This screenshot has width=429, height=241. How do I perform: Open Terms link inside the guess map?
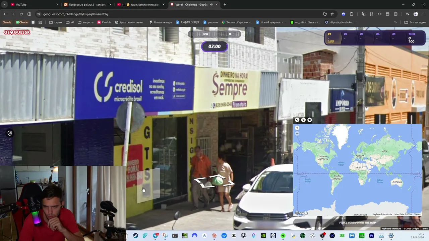(x=417, y=214)
